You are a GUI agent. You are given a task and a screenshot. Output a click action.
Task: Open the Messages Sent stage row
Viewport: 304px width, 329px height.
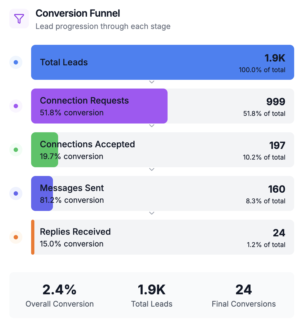click(163, 193)
